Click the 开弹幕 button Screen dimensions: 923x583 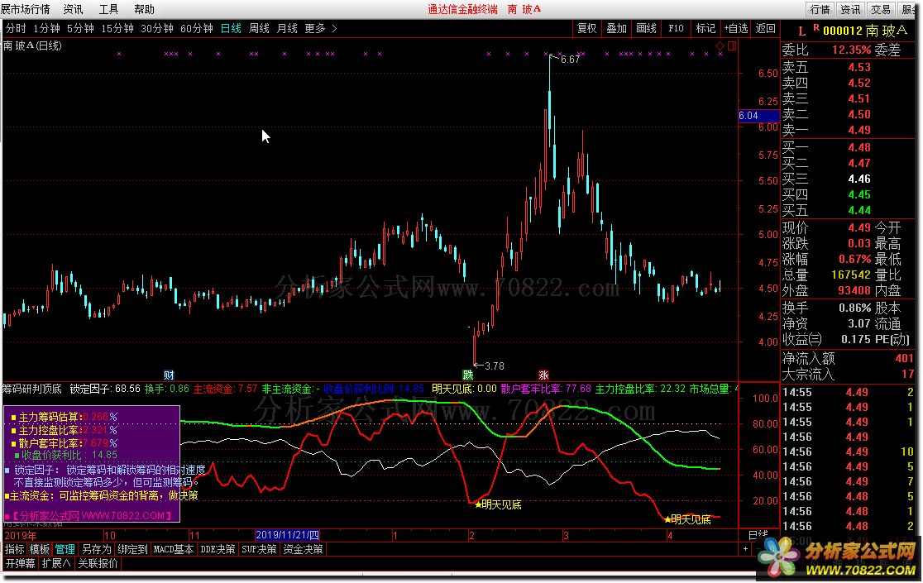pos(20,564)
